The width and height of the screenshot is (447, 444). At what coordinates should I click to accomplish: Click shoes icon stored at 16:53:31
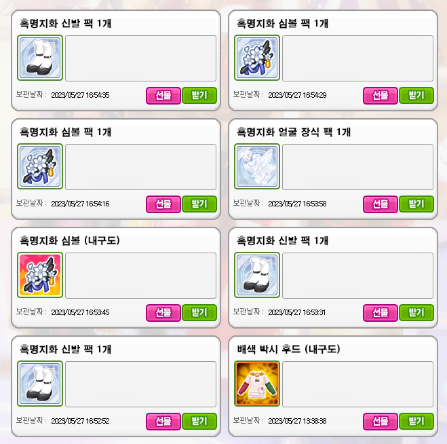257,275
